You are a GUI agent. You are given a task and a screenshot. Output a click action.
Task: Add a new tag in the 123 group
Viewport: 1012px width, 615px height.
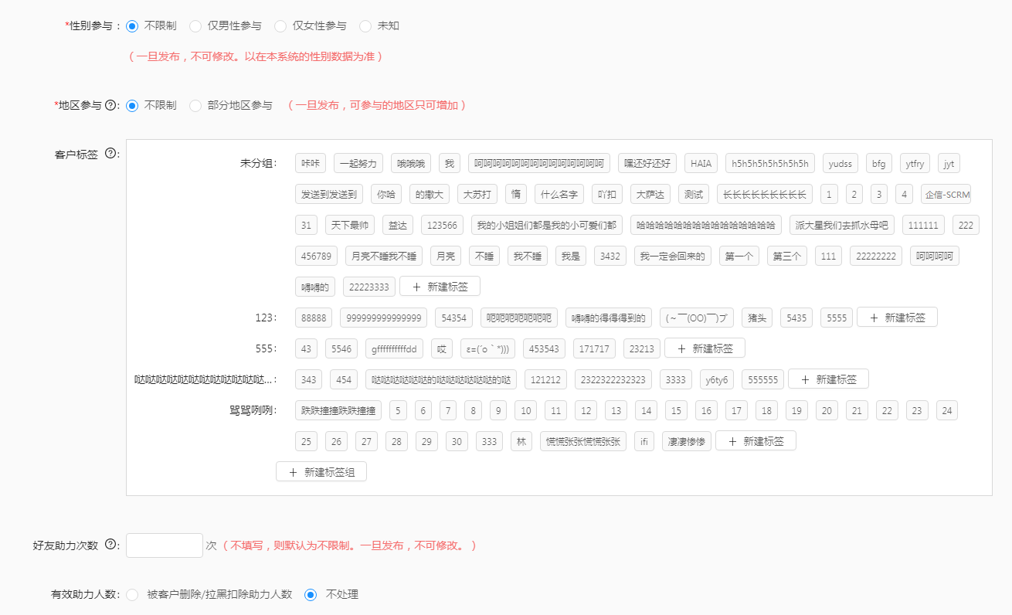tap(897, 318)
